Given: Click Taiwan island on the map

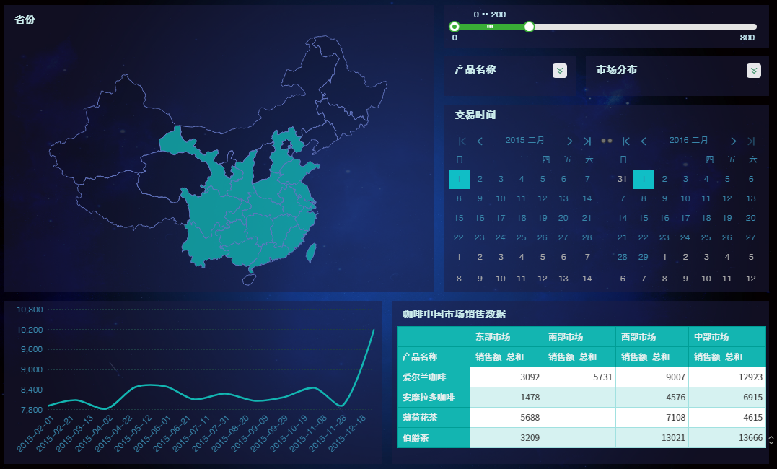Looking at the screenshot, I should [312, 253].
